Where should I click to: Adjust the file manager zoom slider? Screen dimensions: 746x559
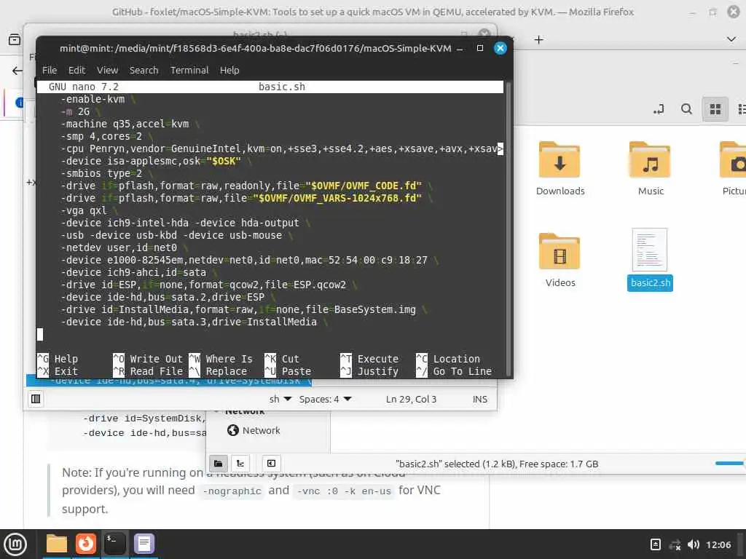pyautogui.click(x=730, y=463)
